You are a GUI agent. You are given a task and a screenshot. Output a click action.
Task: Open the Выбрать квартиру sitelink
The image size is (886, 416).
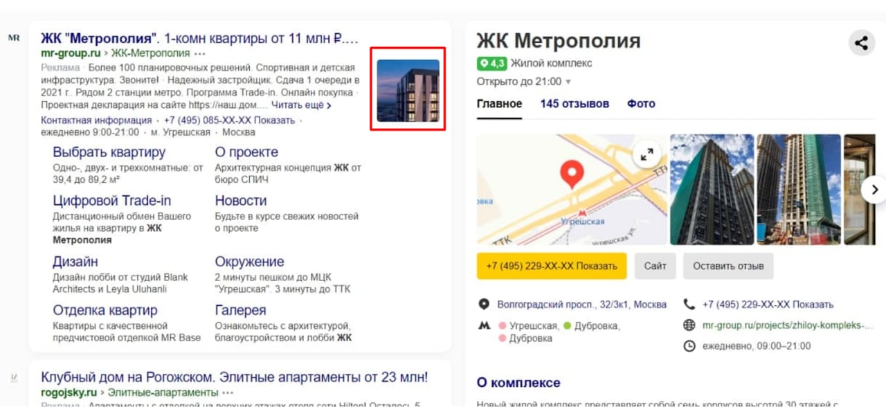tap(109, 152)
